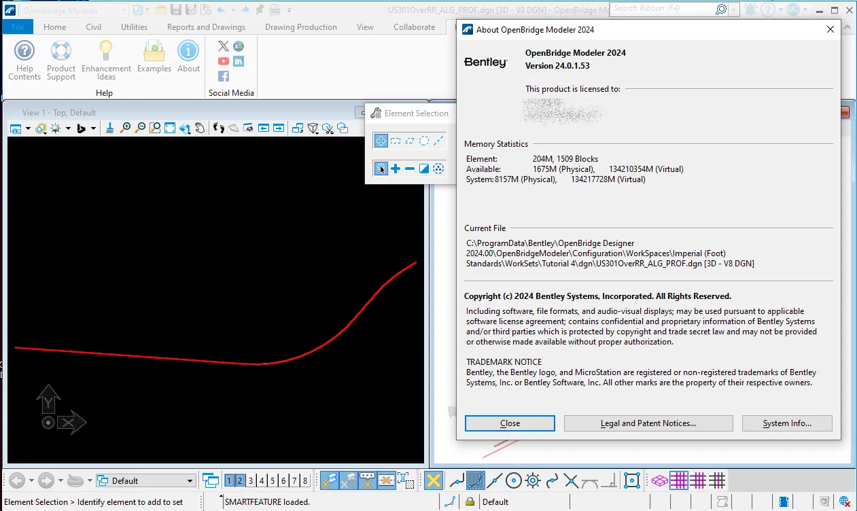Toggle the Intersection snap mode
The image size is (857, 511).
tap(571, 480)
